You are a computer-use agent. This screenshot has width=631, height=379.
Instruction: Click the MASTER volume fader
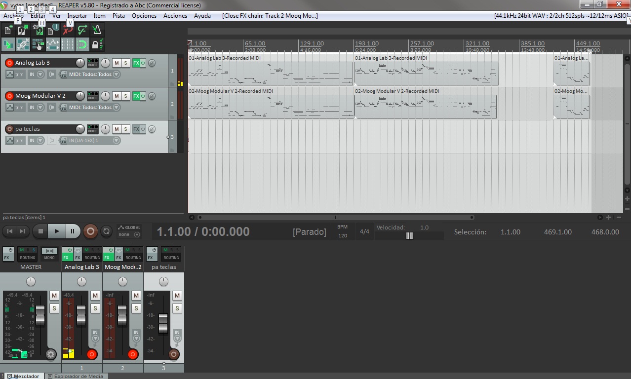tap(40, 315)
